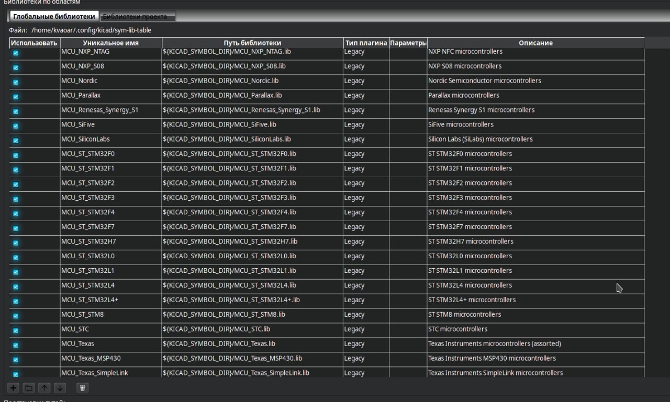Image resolution: width=670 pixels, height=402 pixels.
Task: Toggle MCU_Parallax use checkbox
Action: pos(16,97)
